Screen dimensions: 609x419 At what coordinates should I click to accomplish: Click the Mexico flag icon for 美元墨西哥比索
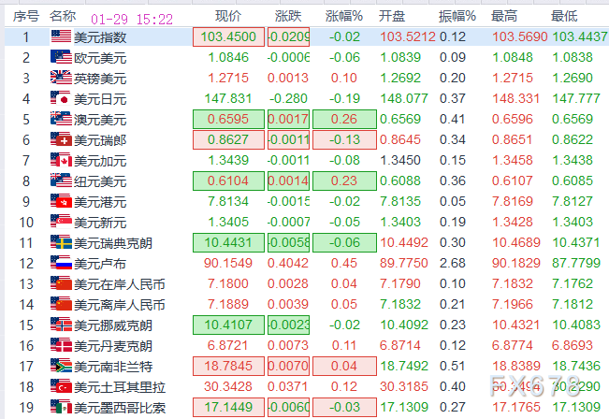(62, 407)
